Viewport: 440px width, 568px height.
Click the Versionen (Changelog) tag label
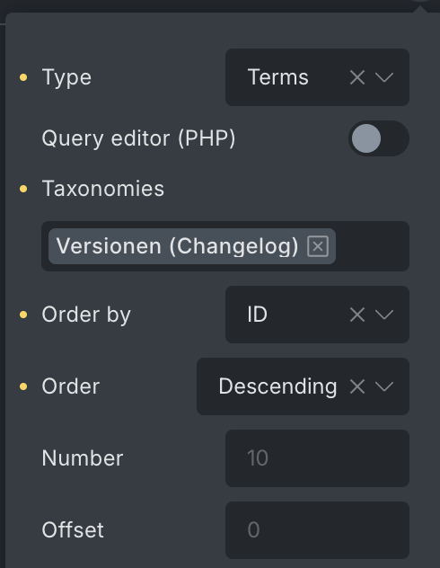tap(177, 246)
